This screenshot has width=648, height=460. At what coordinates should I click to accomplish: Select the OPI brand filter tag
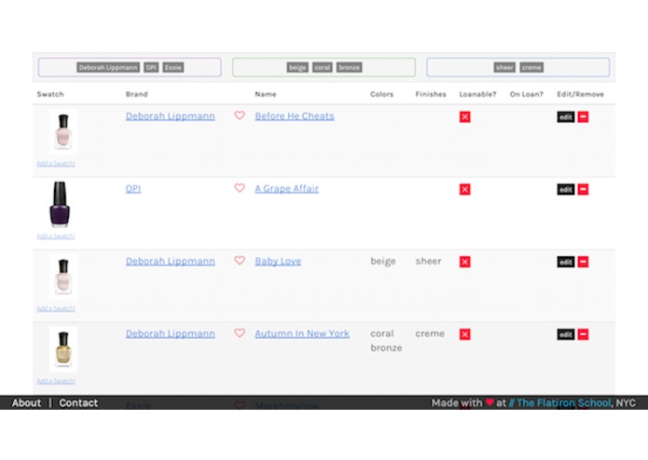tap(151, 68)
